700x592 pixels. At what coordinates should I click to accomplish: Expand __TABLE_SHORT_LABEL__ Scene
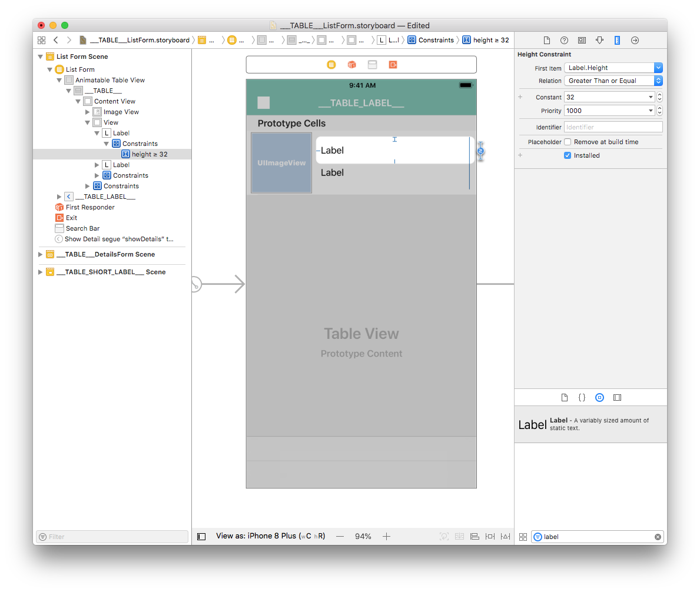pyautogui.click(x=40, y=272)
